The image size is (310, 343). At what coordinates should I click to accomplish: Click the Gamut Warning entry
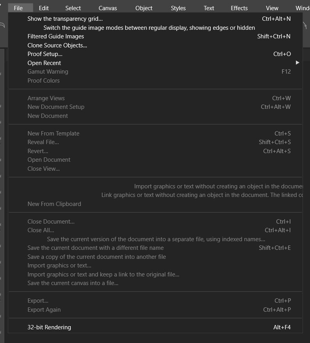(x=48, y=72)
